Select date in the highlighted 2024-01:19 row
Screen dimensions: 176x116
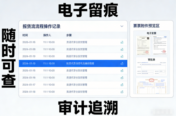(29, 64)
